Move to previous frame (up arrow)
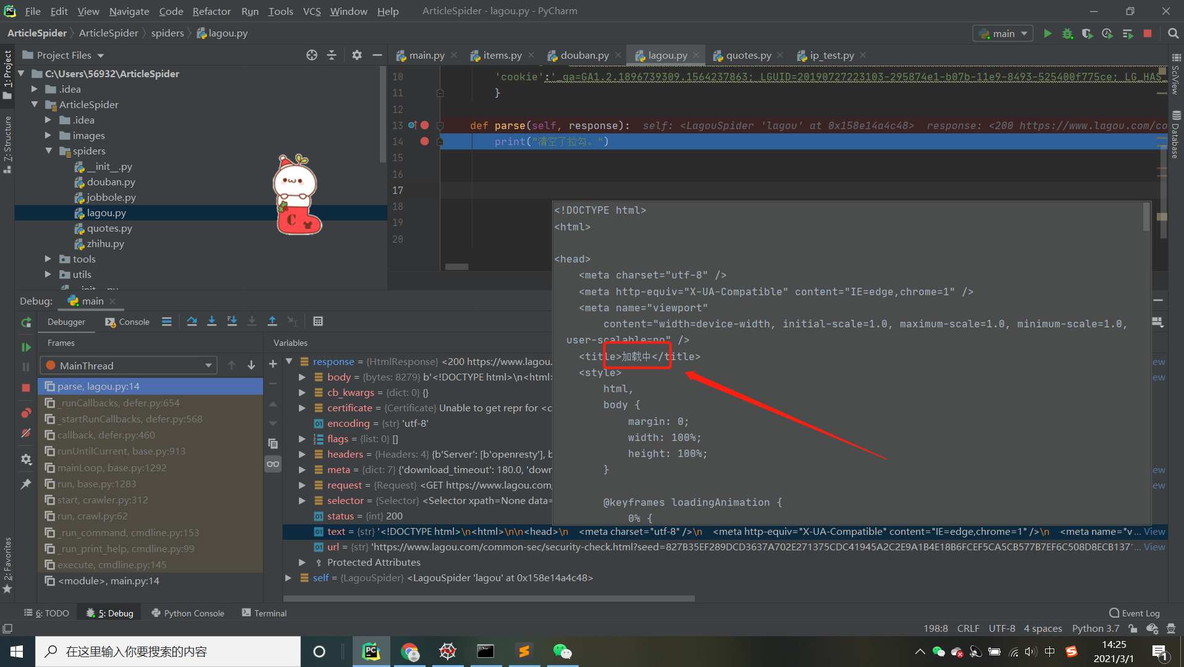The image size is (1184, 667). pos(232,365)
